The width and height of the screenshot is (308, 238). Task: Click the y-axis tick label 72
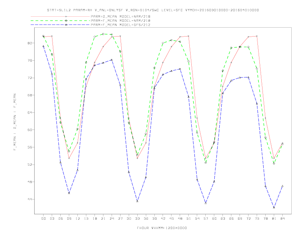30,78
